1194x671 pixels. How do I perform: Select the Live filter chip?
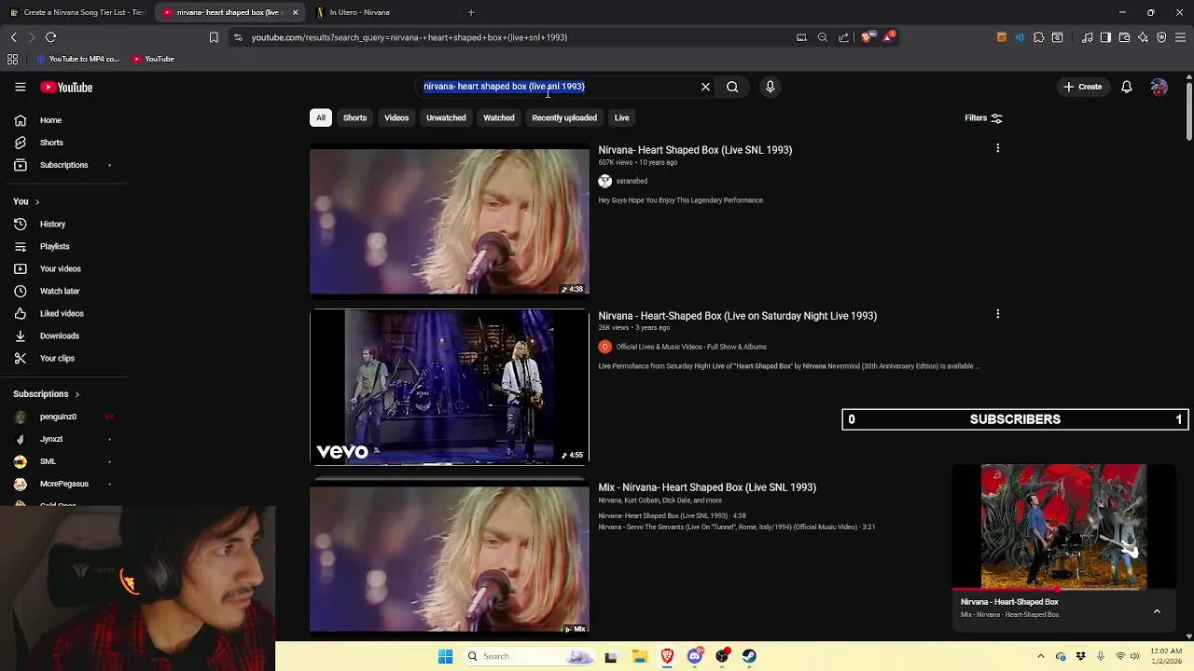[x=621, y=118]
